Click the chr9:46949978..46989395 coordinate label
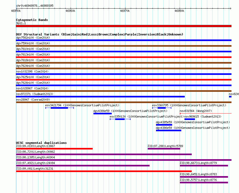239x193 pixels. click(35, 6)
